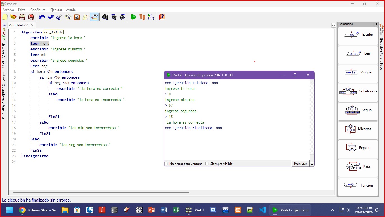Open the tab list dropdown arrow
The height and width of the screenshot is (217, 385).
click(x=333, y=25)
